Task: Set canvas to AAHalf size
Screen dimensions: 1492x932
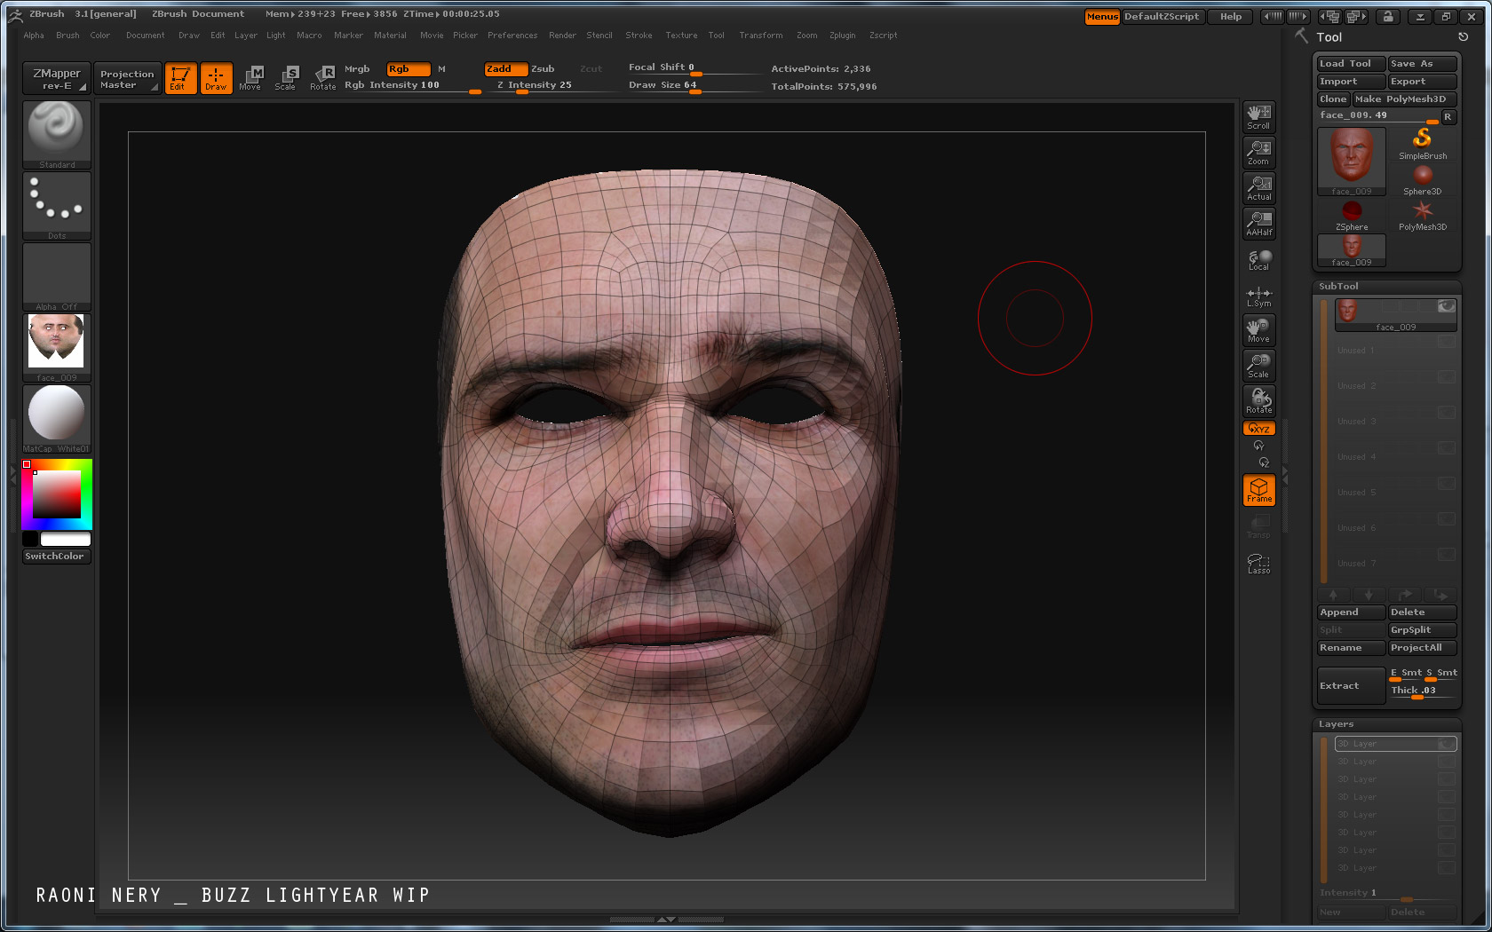Action: click(1258, 224)
